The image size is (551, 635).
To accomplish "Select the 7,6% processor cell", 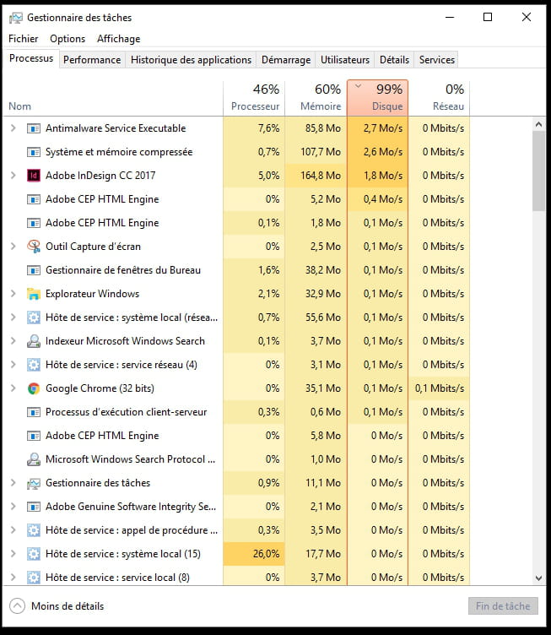I will tap(254, 128).
